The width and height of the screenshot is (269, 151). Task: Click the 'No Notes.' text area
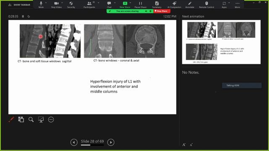pos(191,73)
